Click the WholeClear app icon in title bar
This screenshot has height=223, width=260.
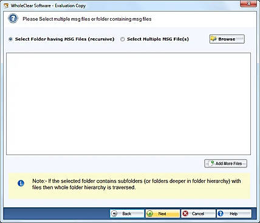[x=7, y=5]
